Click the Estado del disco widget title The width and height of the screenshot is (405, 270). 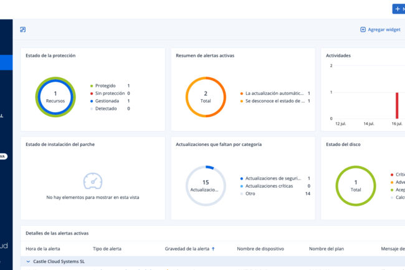pyautogui.click(x=343, y=145)
